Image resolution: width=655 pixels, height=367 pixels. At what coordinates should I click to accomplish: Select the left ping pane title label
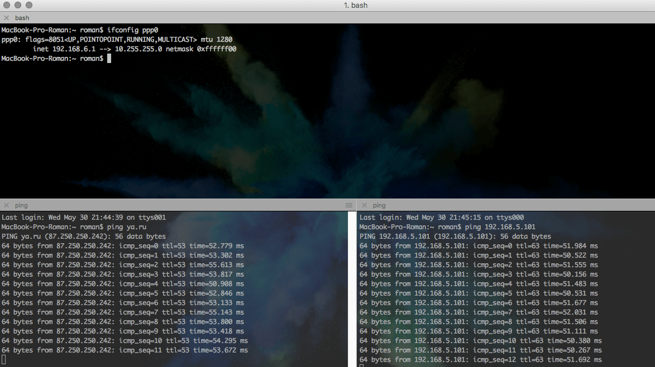click(x=21, y=205)
